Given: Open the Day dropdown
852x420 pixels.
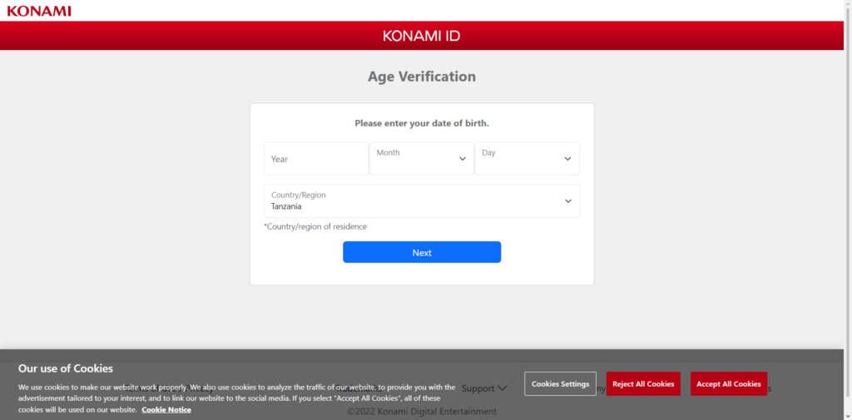Looking at the screenshot, I should pos(527,159).
